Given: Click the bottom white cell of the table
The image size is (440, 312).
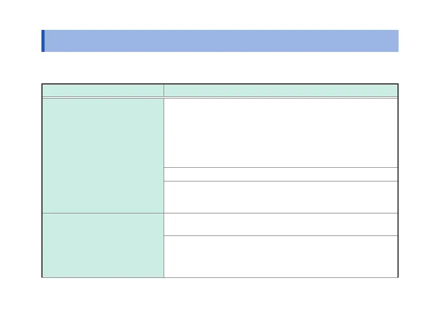Looking at the screenshot, I should pos(281,256).
